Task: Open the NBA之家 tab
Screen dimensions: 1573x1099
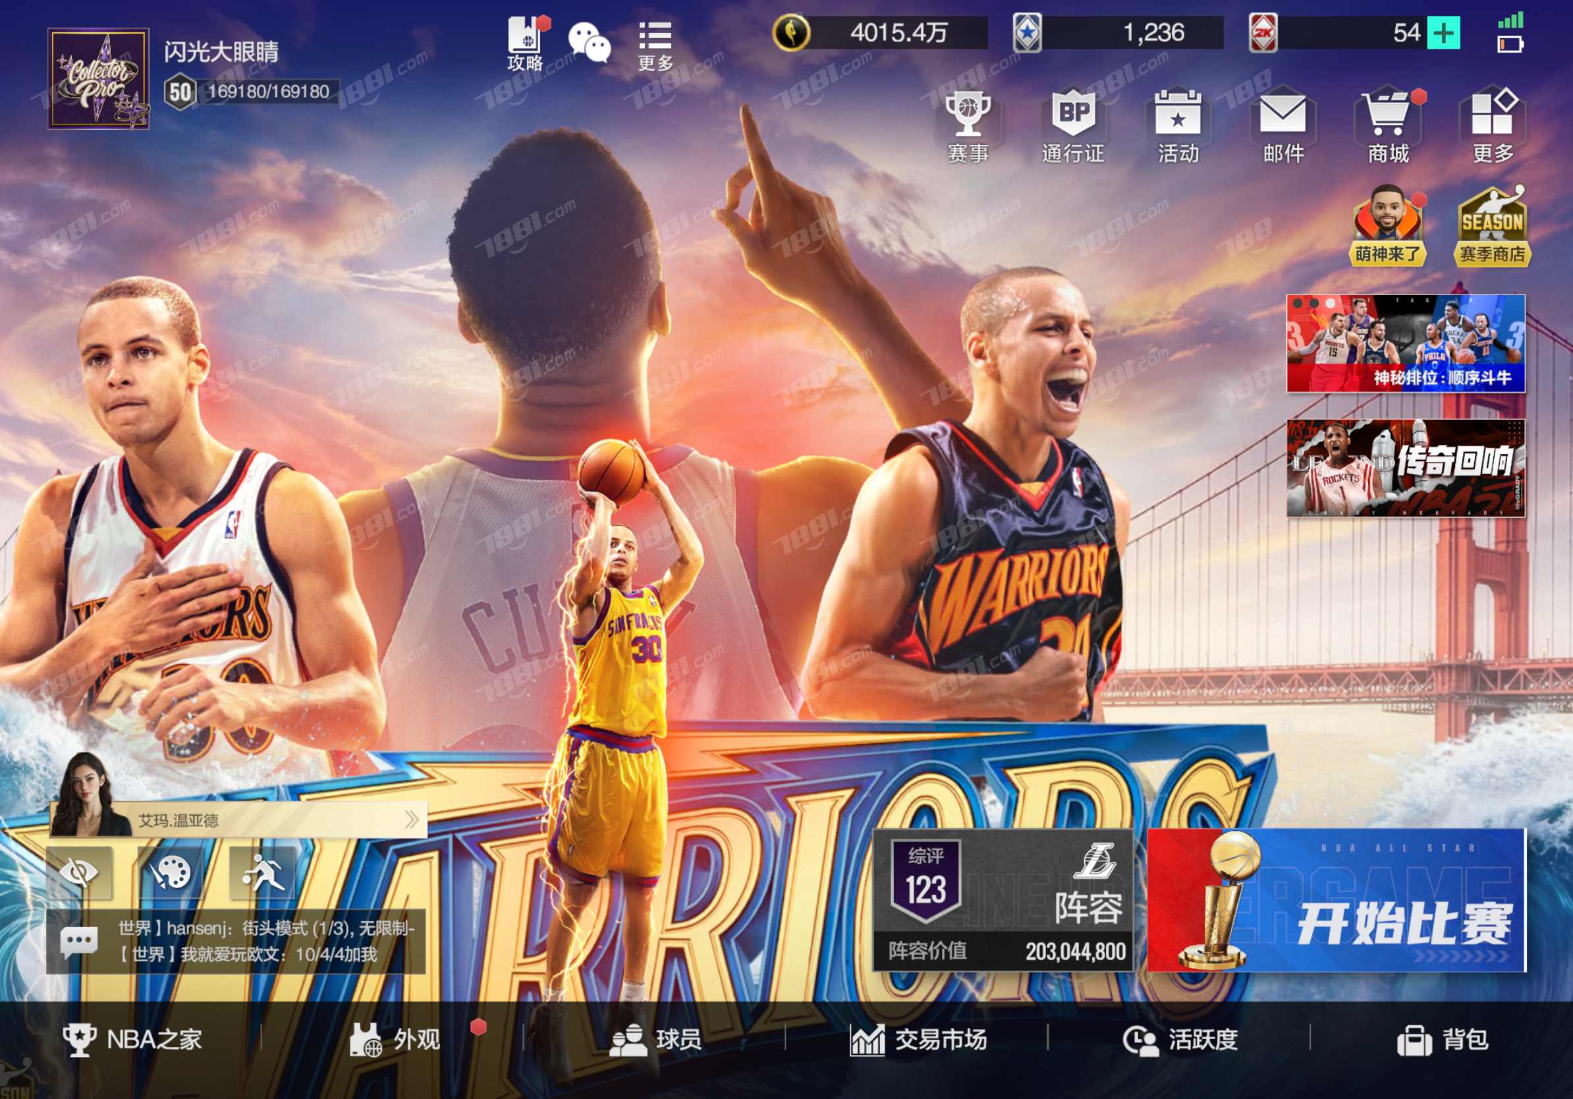Action: point(132,1040)
